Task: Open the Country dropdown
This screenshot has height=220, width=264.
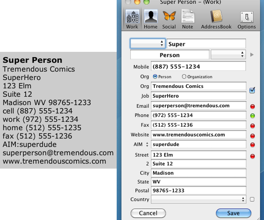Action: click(199, 199)
